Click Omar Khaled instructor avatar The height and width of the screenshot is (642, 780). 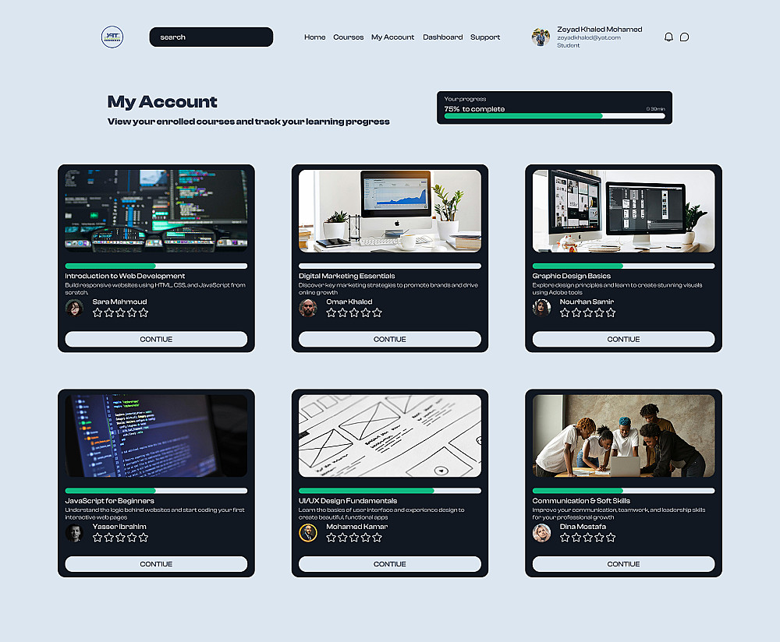click(308, 308)
